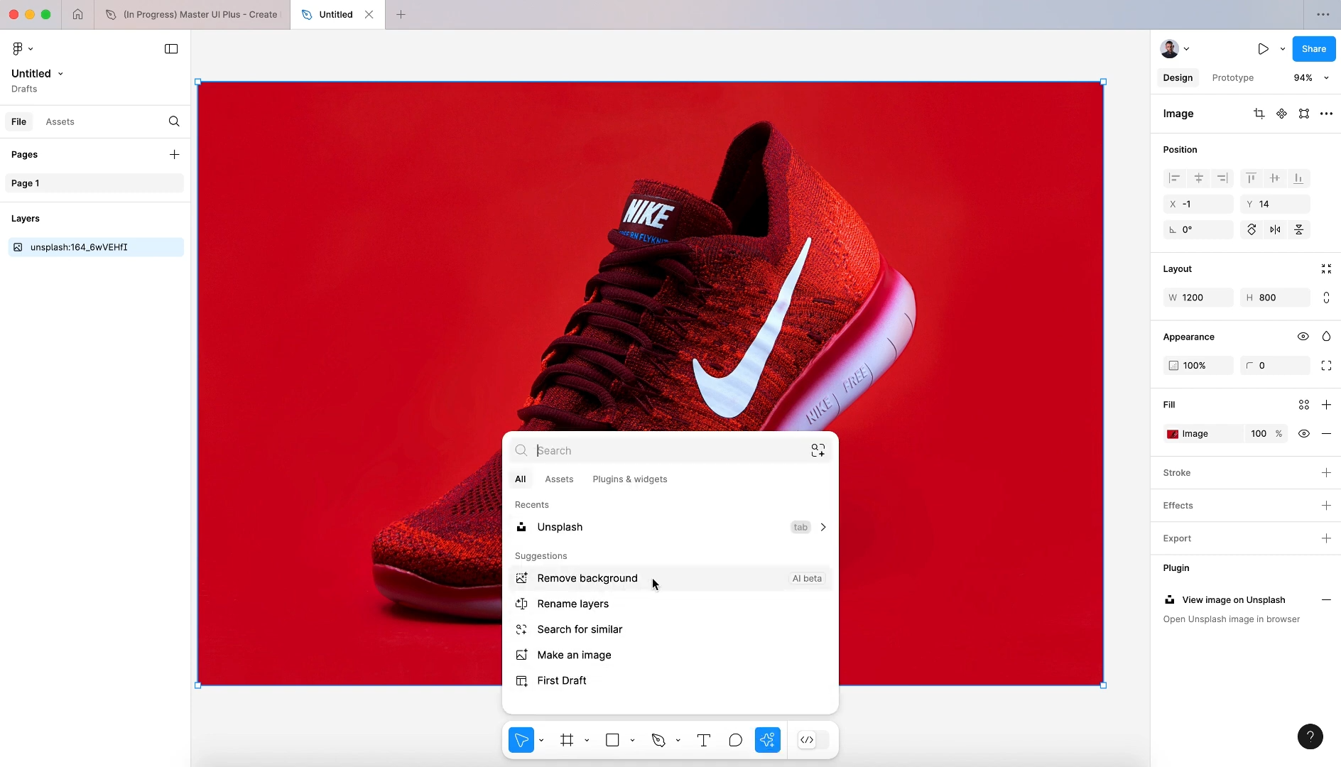The image size is (1341, 767).
Task: Click the present play button
Action: pos(1263,49)
